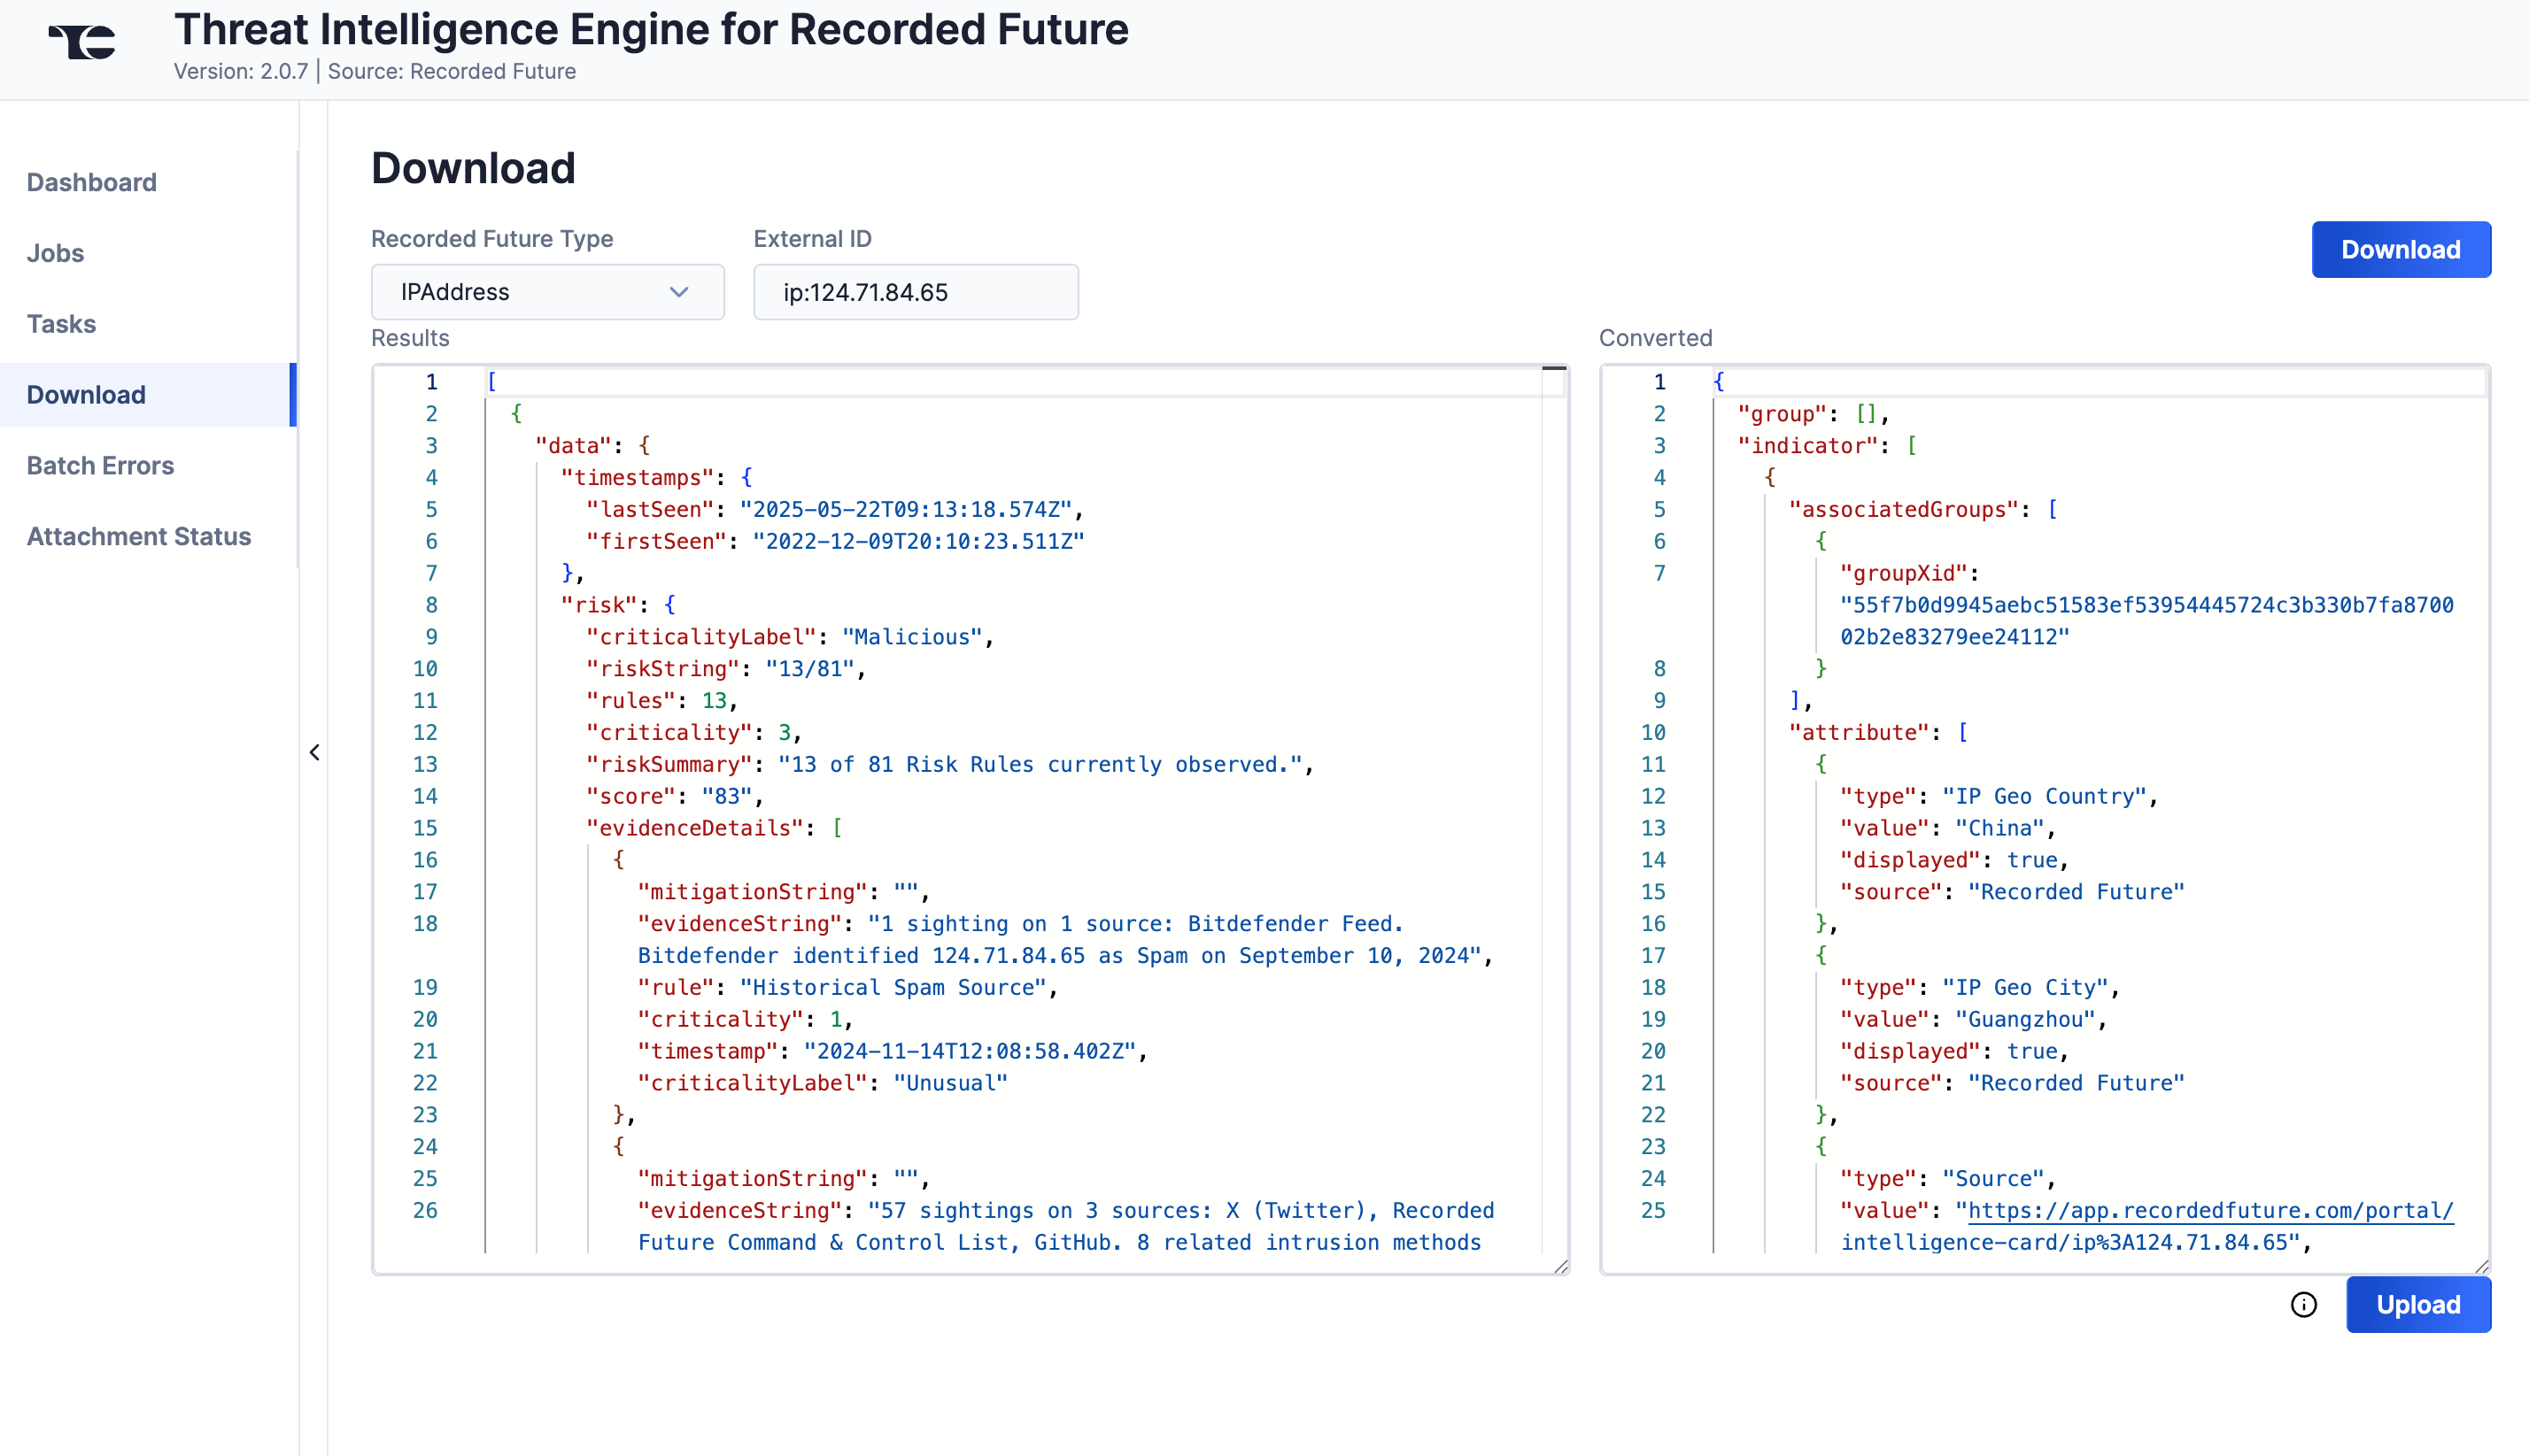Click the "riskString": "13/81" line
This screenshot has width=2529, height=1456.
click(725, 669)
